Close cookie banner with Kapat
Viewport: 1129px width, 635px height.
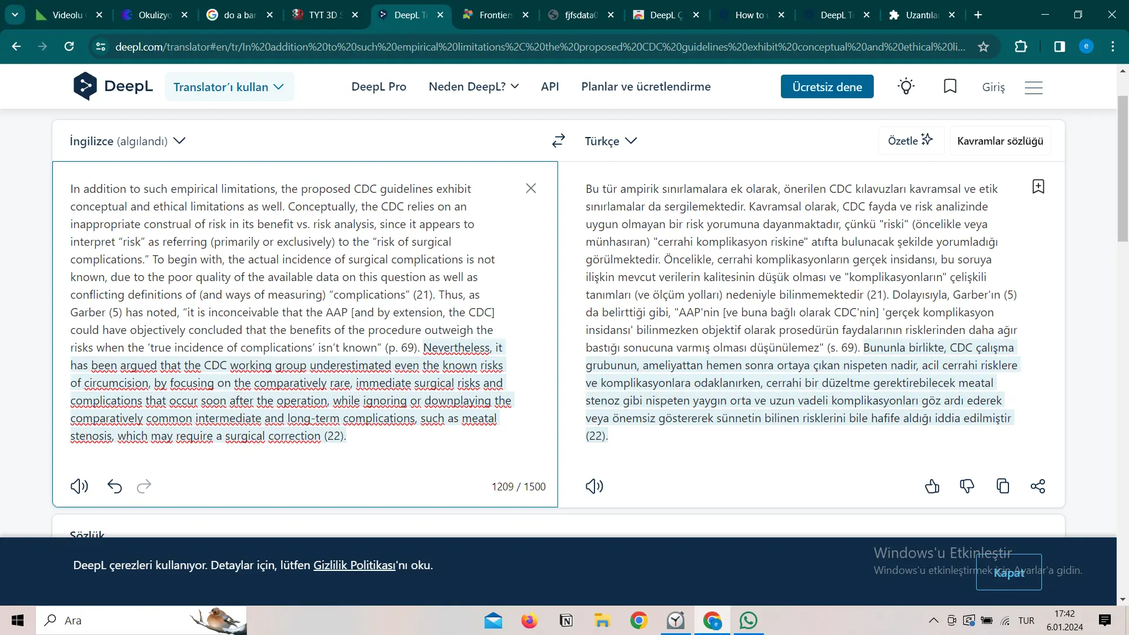(x=1008, y=572)
